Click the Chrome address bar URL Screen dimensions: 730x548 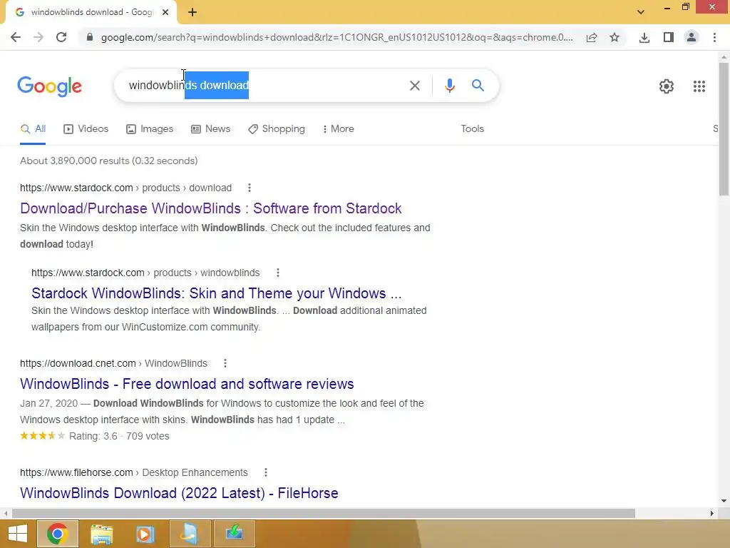coord(336,37)
